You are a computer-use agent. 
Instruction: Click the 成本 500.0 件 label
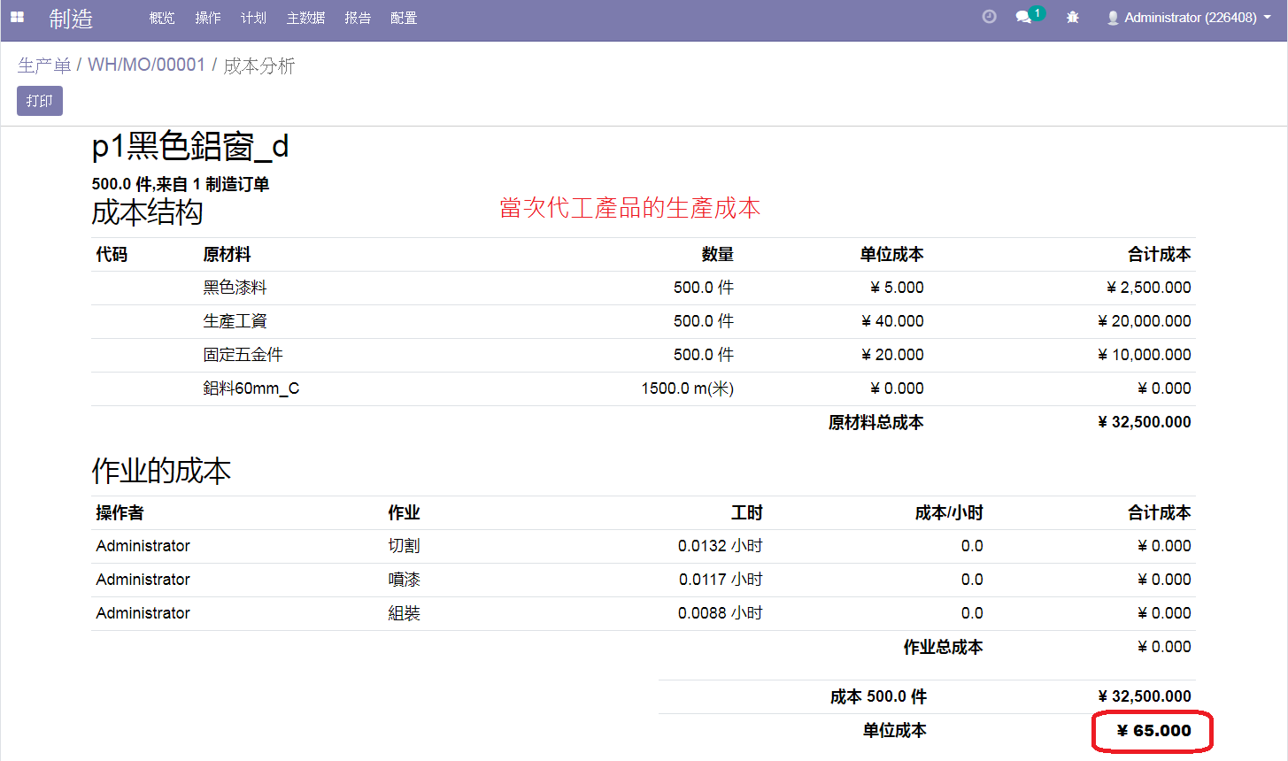[878, 696]
